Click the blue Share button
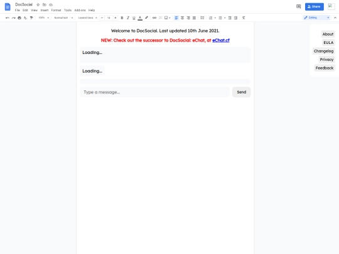 point(315,6)
